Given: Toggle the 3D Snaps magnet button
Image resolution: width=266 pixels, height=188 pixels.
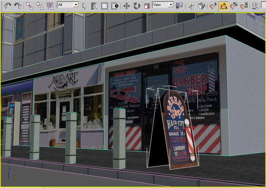Looking at the screenshot, I should pyautogui.click(x=213, y=6).
